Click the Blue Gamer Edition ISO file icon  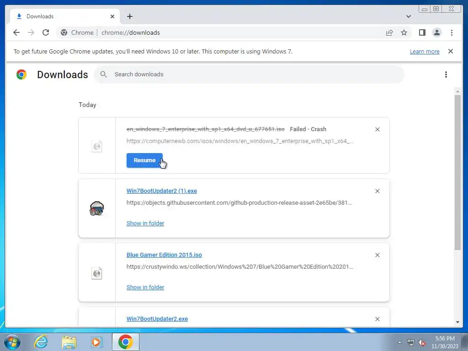click(97, 273)
